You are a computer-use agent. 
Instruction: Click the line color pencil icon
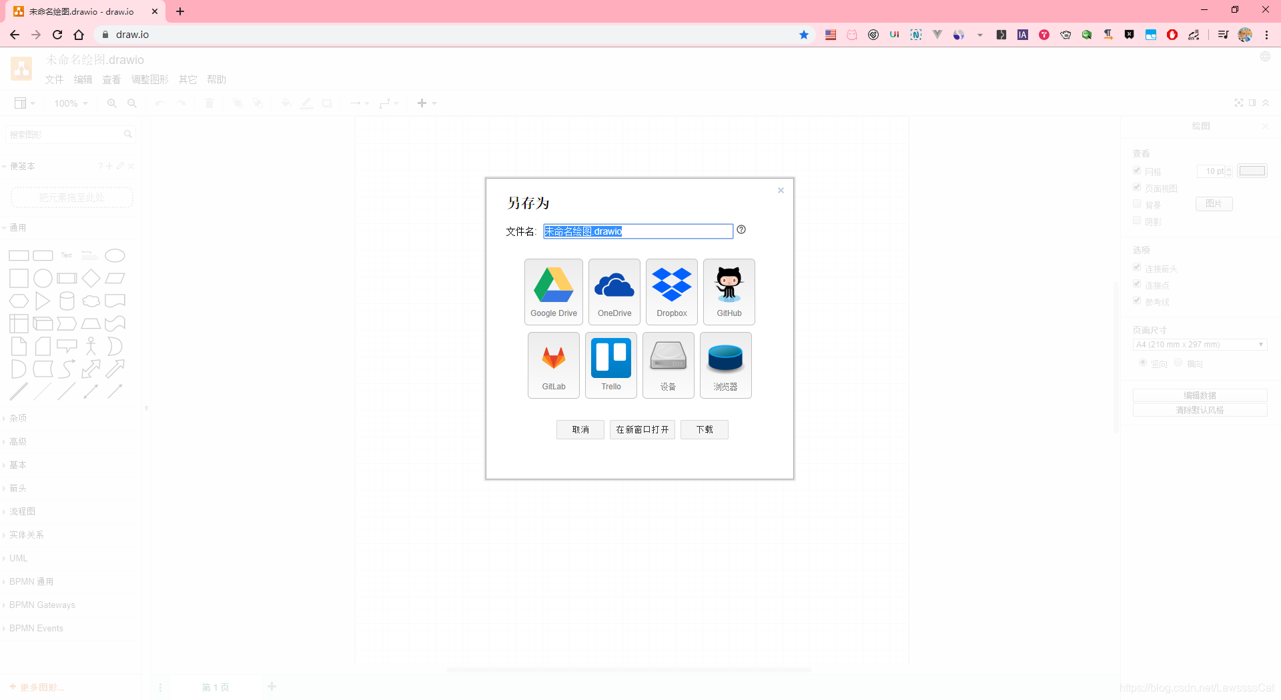306,103
